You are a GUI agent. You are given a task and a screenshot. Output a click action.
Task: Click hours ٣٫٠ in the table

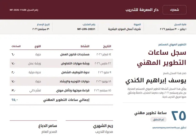click(x=13, y=91)
